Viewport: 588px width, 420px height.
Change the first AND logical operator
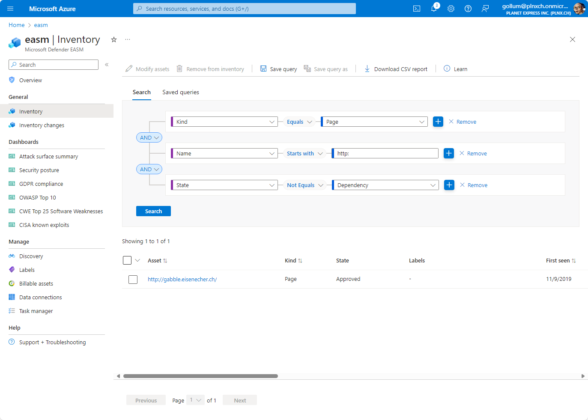pyautogui.click(x=149, y=137)
